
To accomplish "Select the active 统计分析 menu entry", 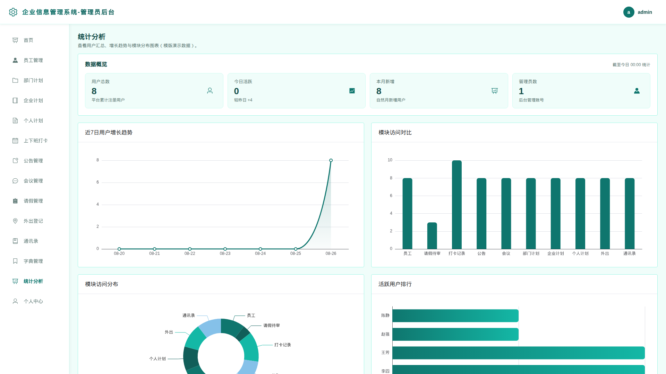I will tap(35, 281).
